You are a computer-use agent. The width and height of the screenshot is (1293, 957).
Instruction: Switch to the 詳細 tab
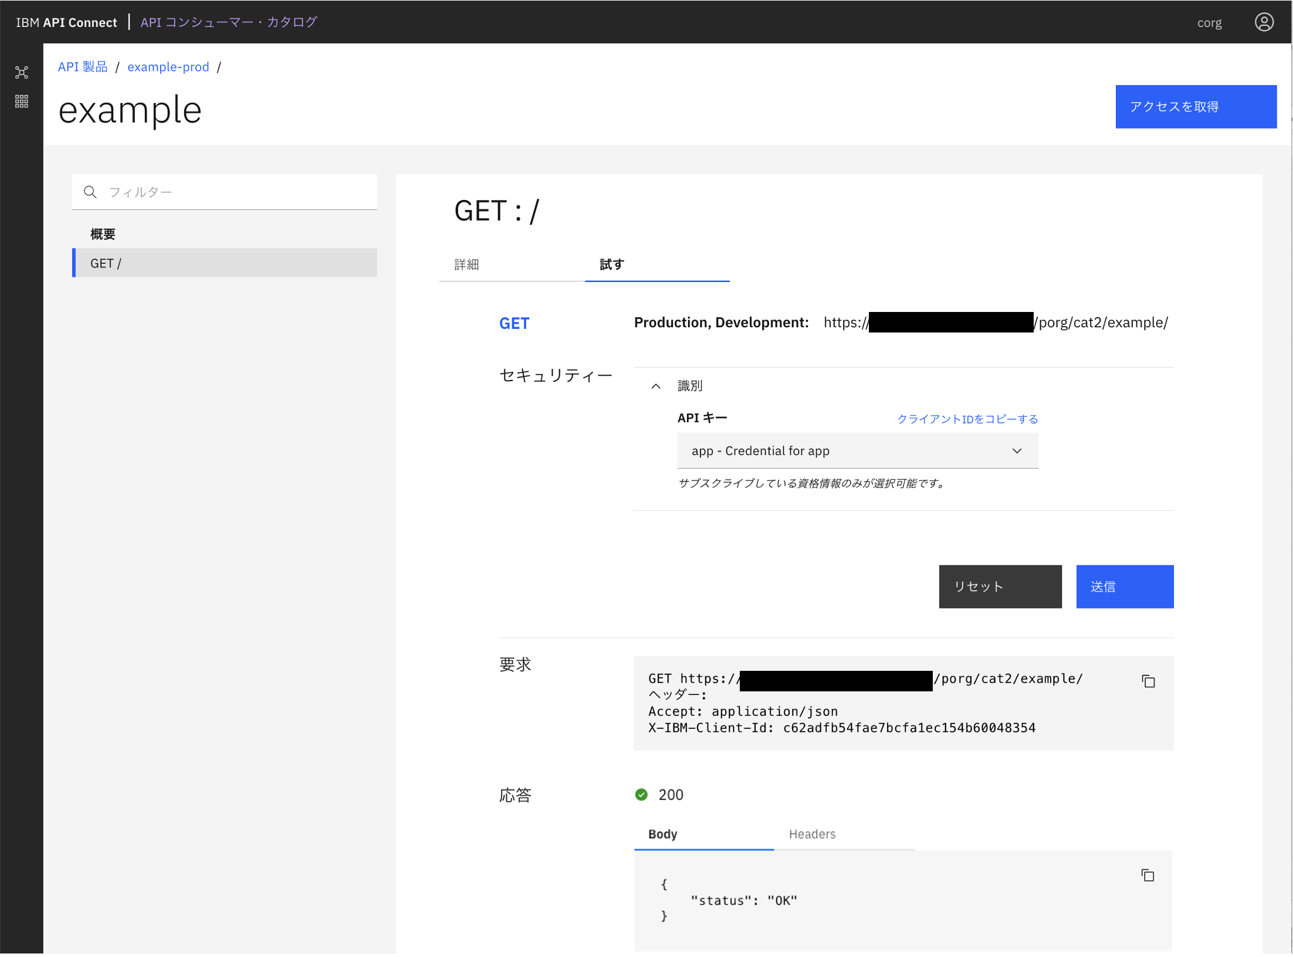(467, 264)
